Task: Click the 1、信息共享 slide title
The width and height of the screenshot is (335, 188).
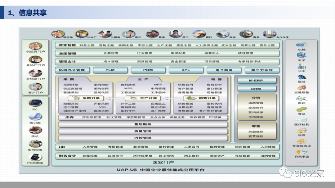Action: tap(27, 13)
